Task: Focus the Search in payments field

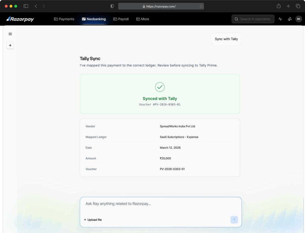Action: [253, 19]
